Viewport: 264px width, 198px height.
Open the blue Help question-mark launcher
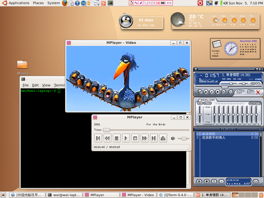77,3
